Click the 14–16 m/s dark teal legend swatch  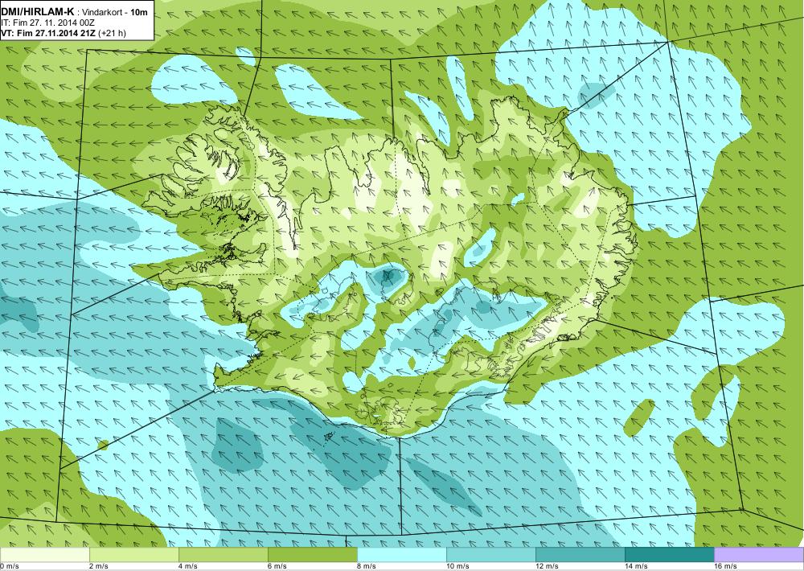pos(670,554)
